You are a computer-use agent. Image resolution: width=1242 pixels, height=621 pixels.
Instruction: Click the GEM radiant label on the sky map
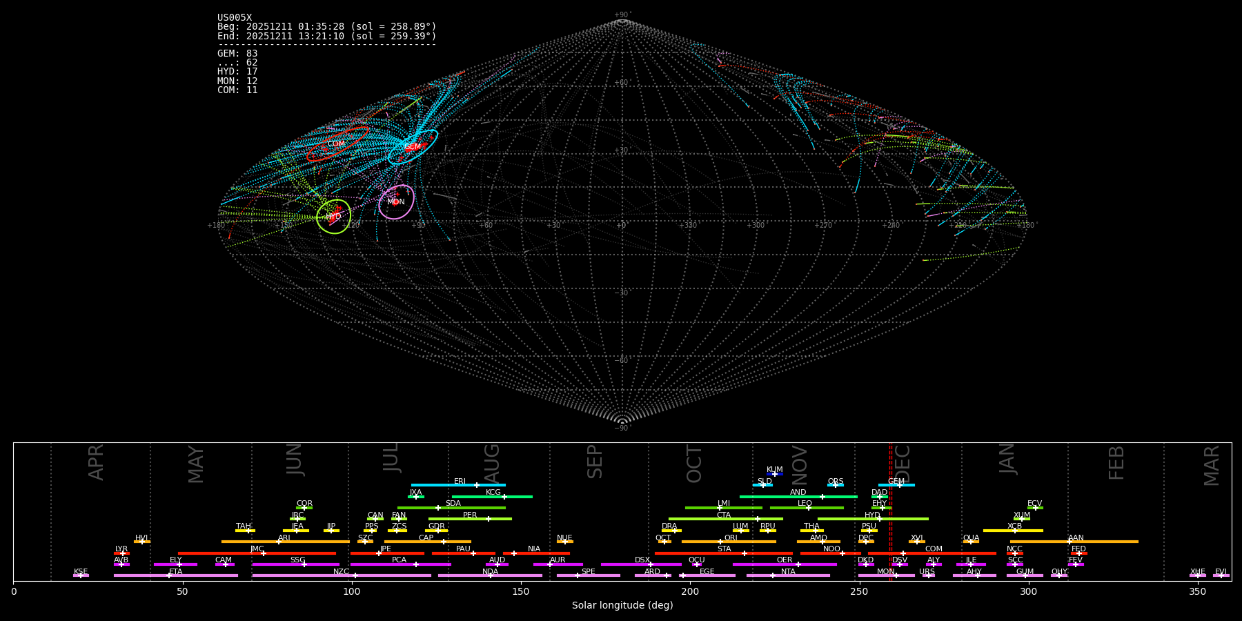pos(413,147)
